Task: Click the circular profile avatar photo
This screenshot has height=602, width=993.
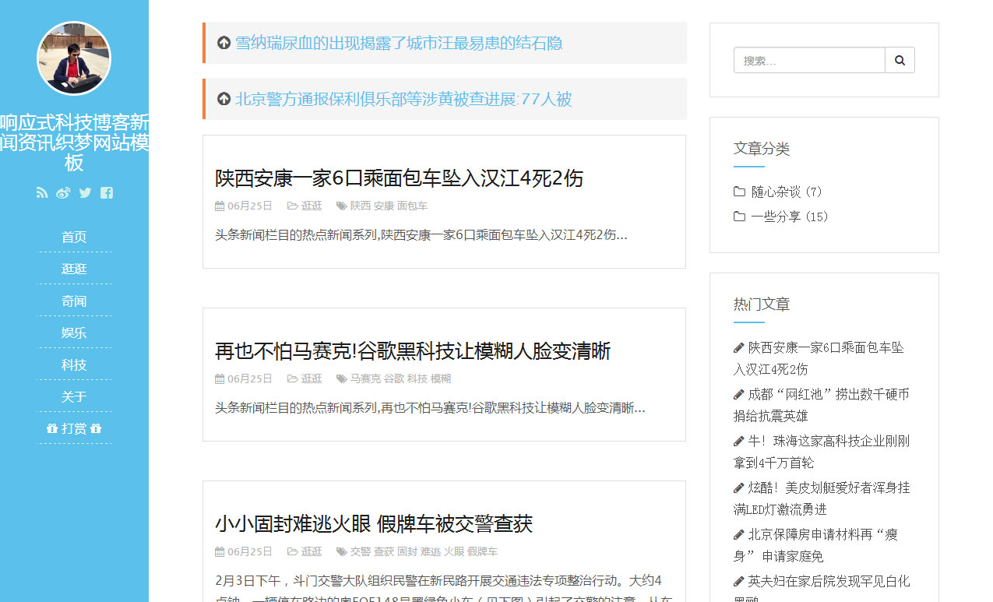Action: click(74, 58)
